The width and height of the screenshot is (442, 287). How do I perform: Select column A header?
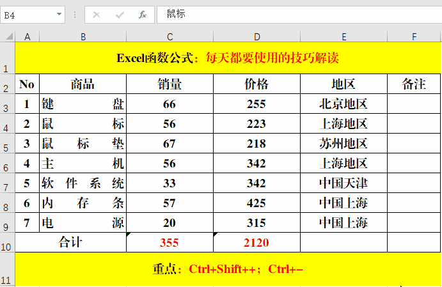(28, 36)
